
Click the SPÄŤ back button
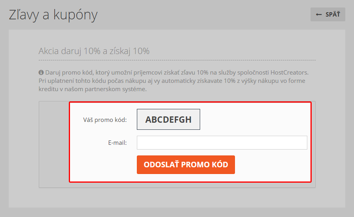pos(327,15)
